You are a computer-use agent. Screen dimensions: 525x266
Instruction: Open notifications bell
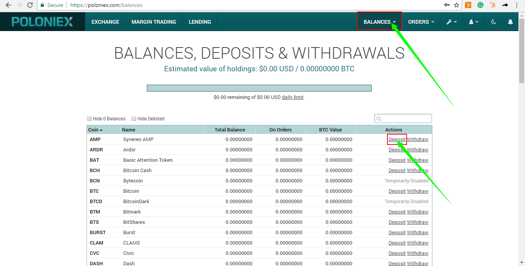pyautogui.click(x=510, y=22)
